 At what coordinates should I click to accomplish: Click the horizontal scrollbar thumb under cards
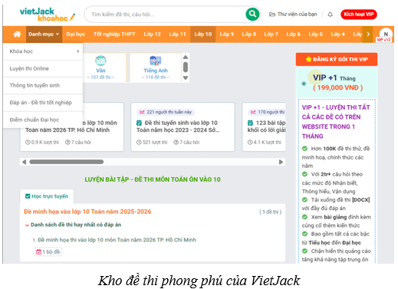coord(66,162)
